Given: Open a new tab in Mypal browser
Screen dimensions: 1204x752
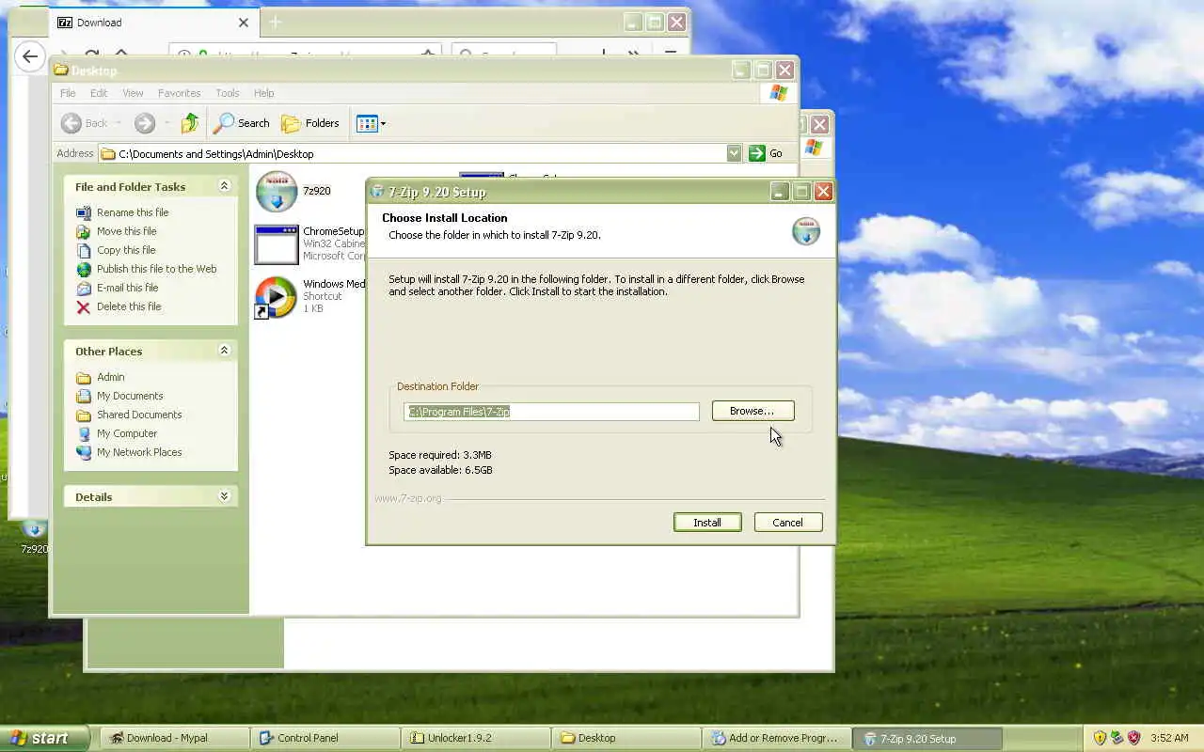Looking at the screenshot, I should [x=275, y=22].
